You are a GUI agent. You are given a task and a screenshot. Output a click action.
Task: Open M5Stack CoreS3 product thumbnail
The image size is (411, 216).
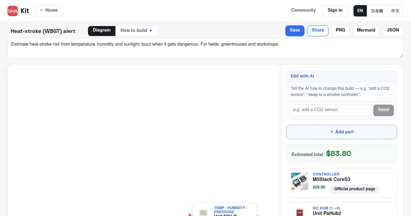[x=299, y=182]
